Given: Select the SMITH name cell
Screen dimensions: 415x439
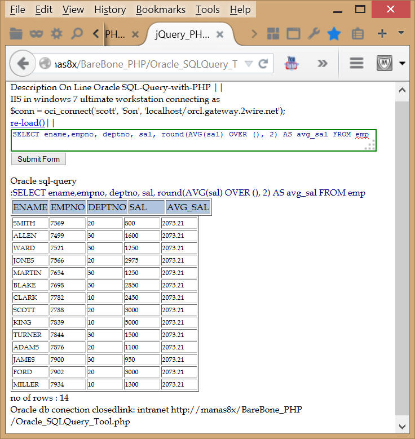Looking at the screenshot, I should pos(30,223).
